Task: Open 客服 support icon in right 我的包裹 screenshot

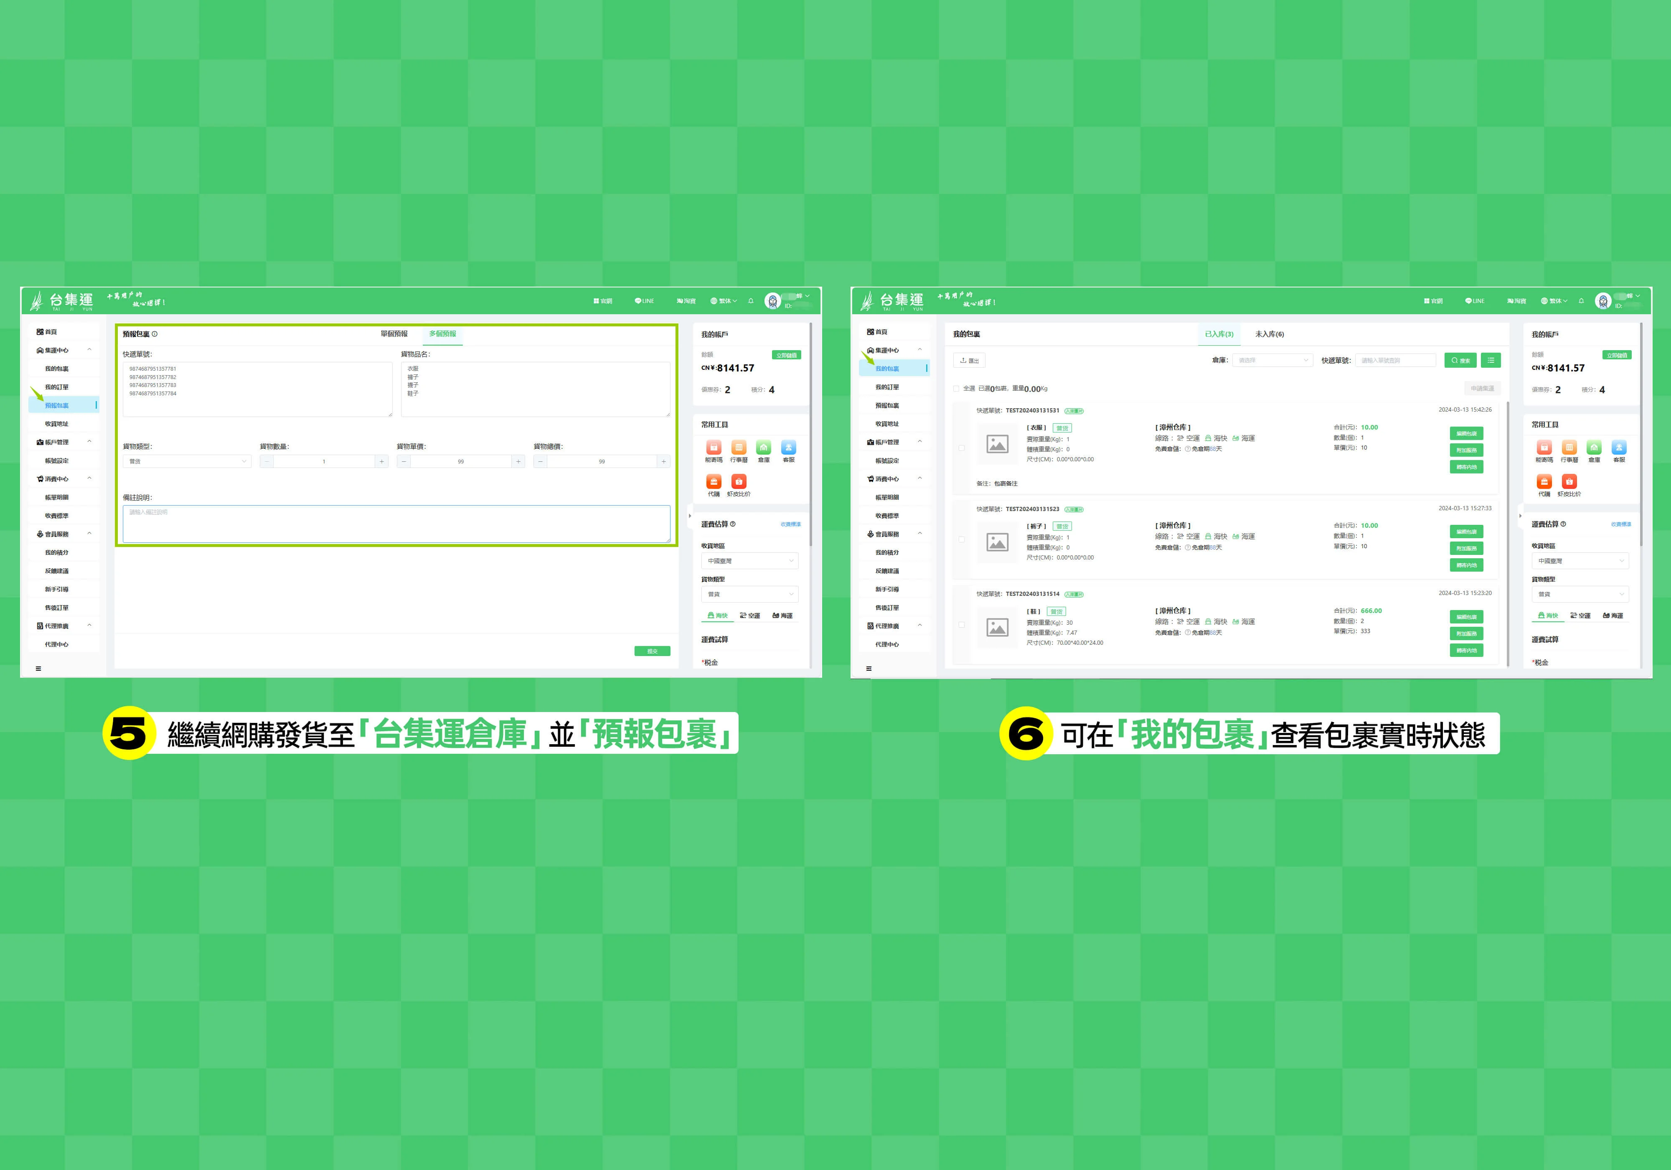Action: tap(1619, 448)
